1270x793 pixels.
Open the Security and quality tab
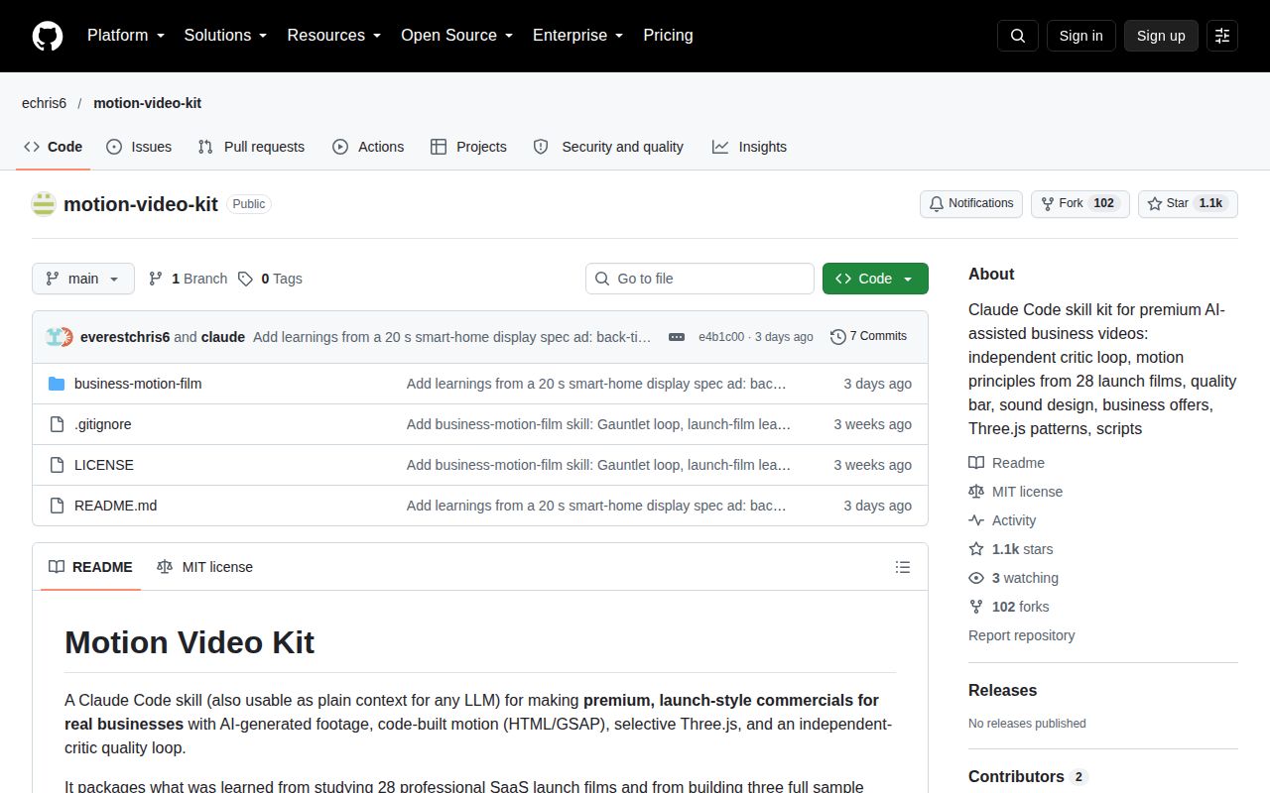(608, 147)
